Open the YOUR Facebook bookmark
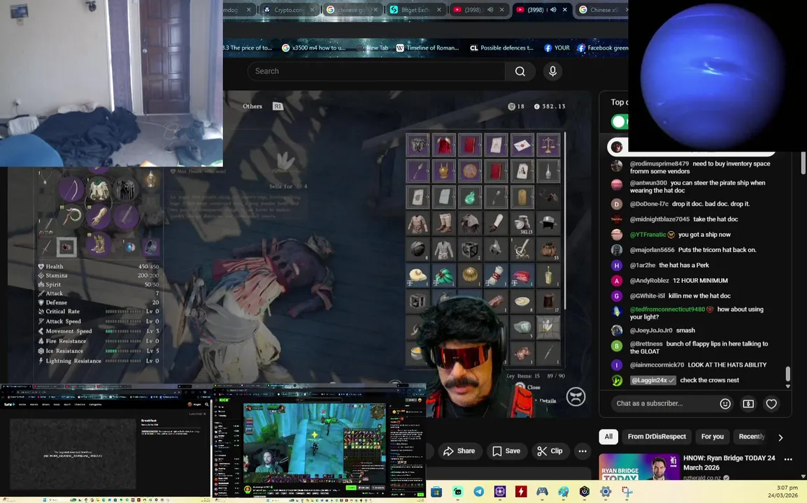Image resolution: width=807 pixels, height=503 pixels. (557, 48)
